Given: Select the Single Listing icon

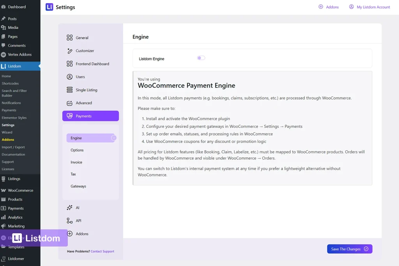Looking at the screenshot, I should pos(69,90).
